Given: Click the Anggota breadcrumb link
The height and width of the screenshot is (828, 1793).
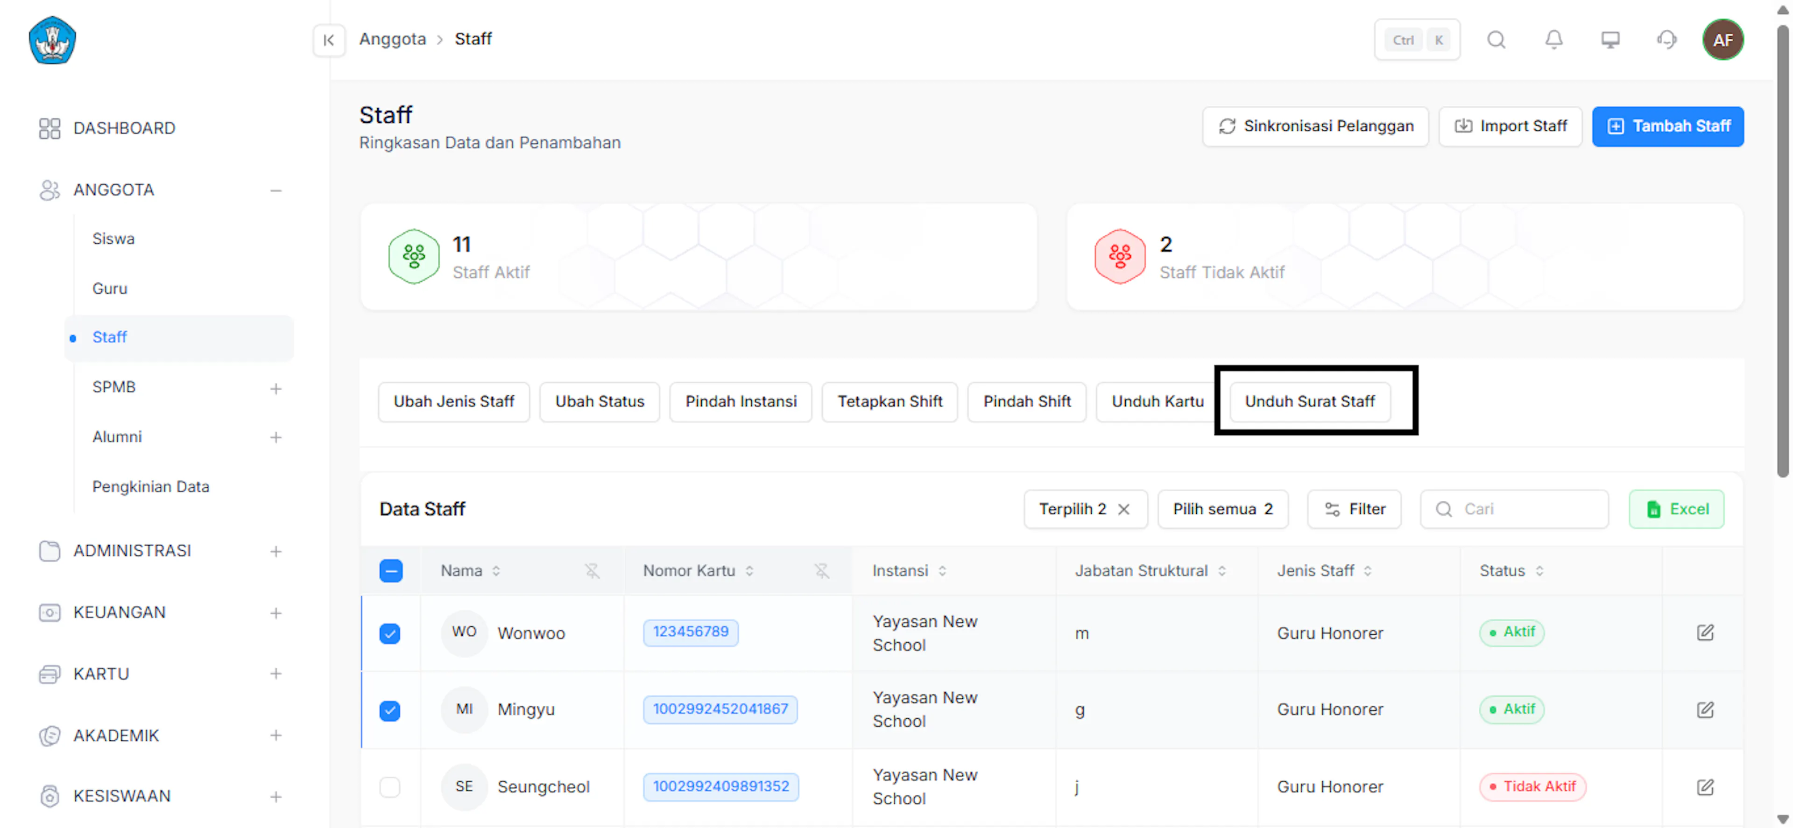Looking at the screenshot, I should [393, 39].
